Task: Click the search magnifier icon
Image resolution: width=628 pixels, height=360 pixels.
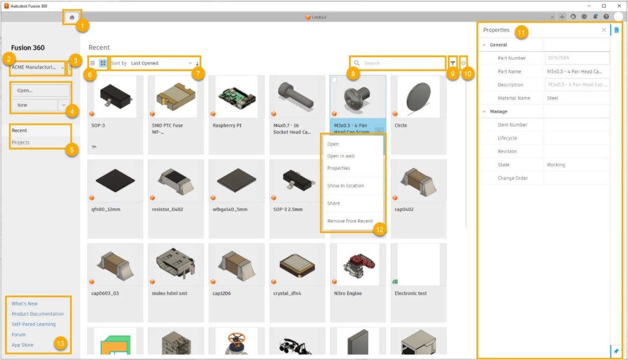Action: click(357, 63)
